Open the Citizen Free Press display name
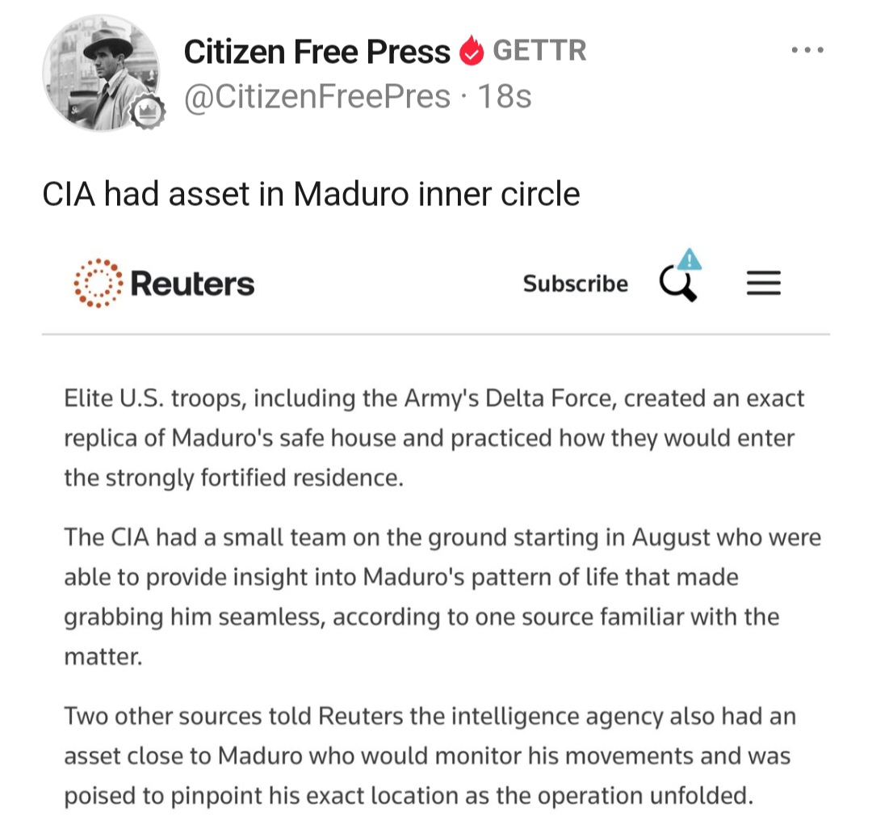 click(317, 52)
